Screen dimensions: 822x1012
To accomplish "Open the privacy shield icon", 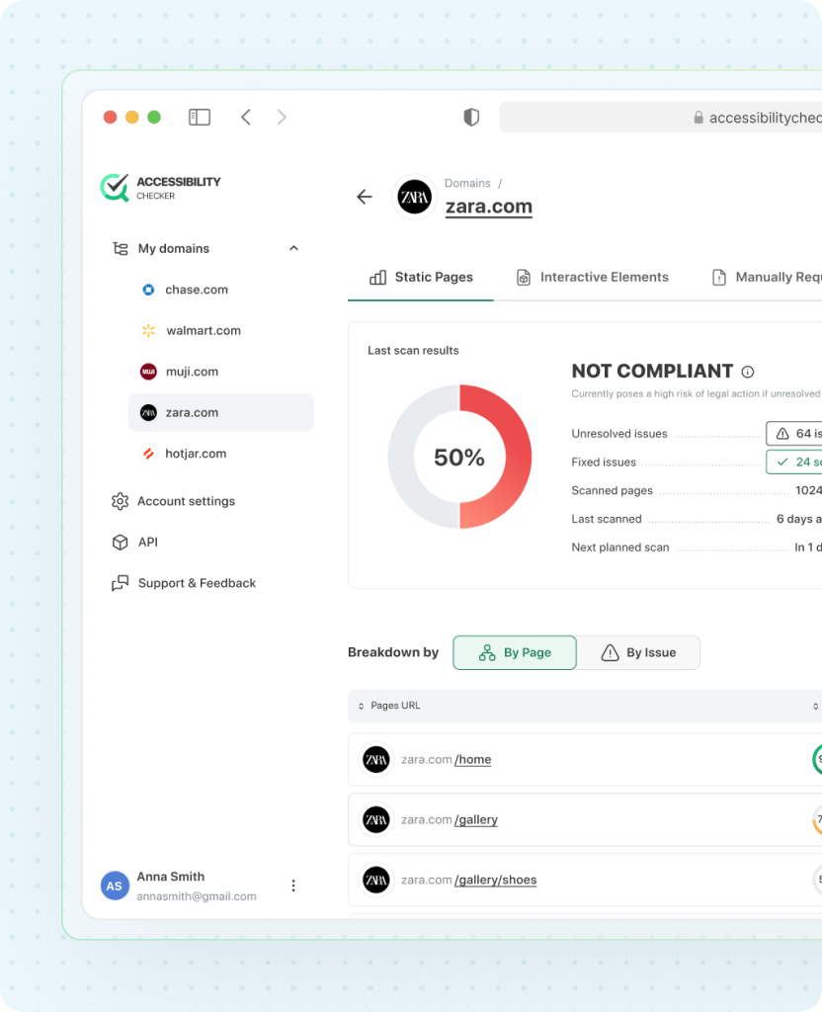I will pos(471,117).
